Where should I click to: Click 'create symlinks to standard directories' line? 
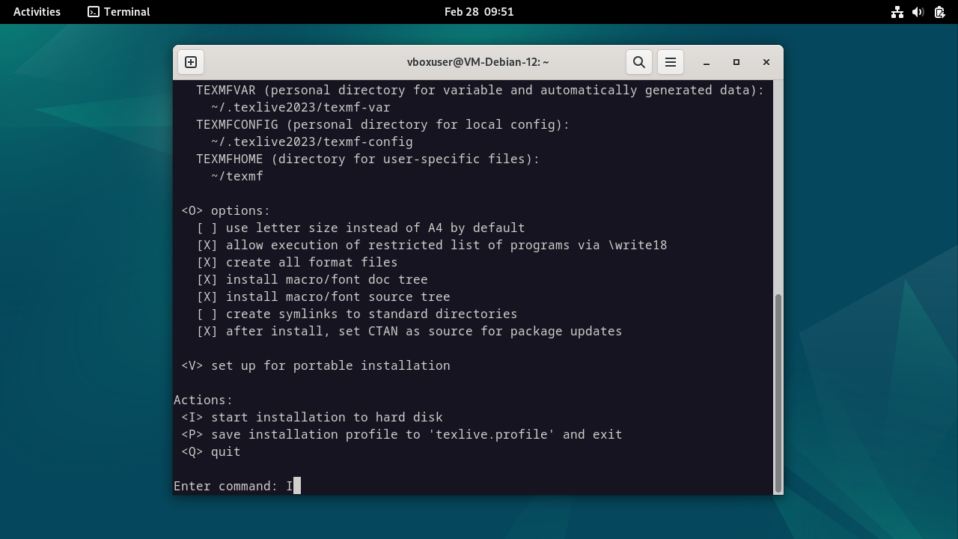(x=357, y=314)
